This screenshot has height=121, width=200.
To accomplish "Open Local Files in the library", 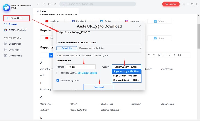I will (x=14, y=50).
